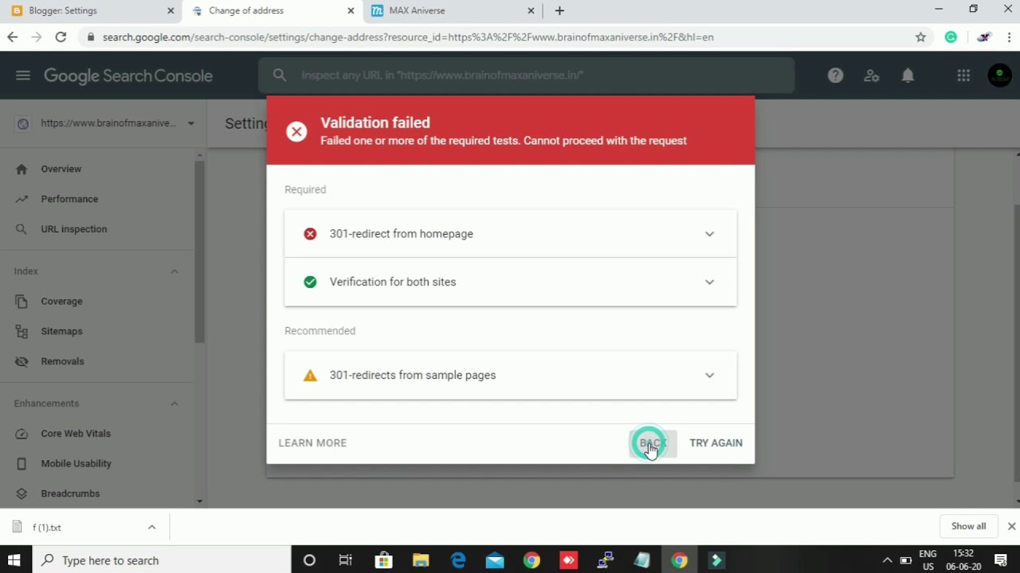This screenshot has width=1020, height=573.
Task: Open the property selector dropdown
Action: (190, 123)
